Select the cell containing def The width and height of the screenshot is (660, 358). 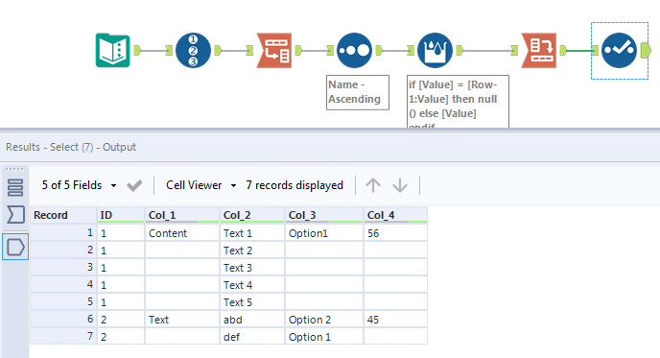click(252, 337)
